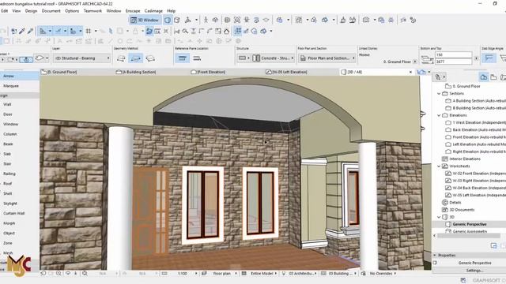This screenshot has width=506, height=284.
Task: Collapse the Worksheets tree node
Action: click(439, 166)
